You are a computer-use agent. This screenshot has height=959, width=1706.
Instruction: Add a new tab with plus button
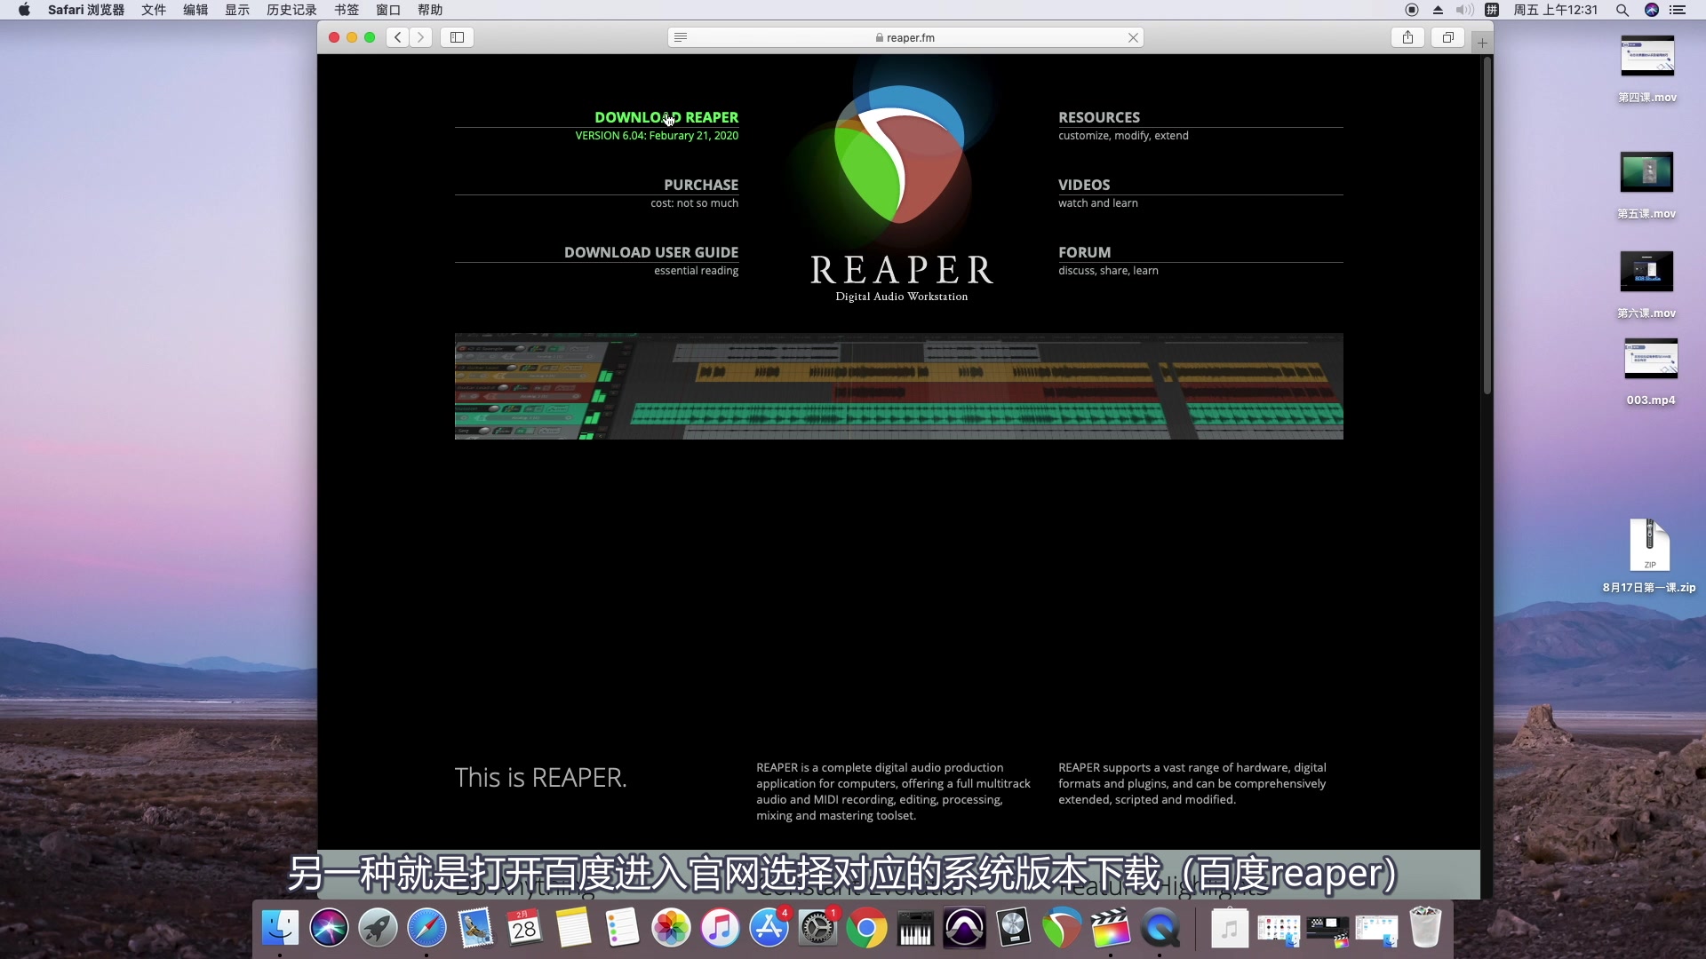click(x=1482, y=42)
